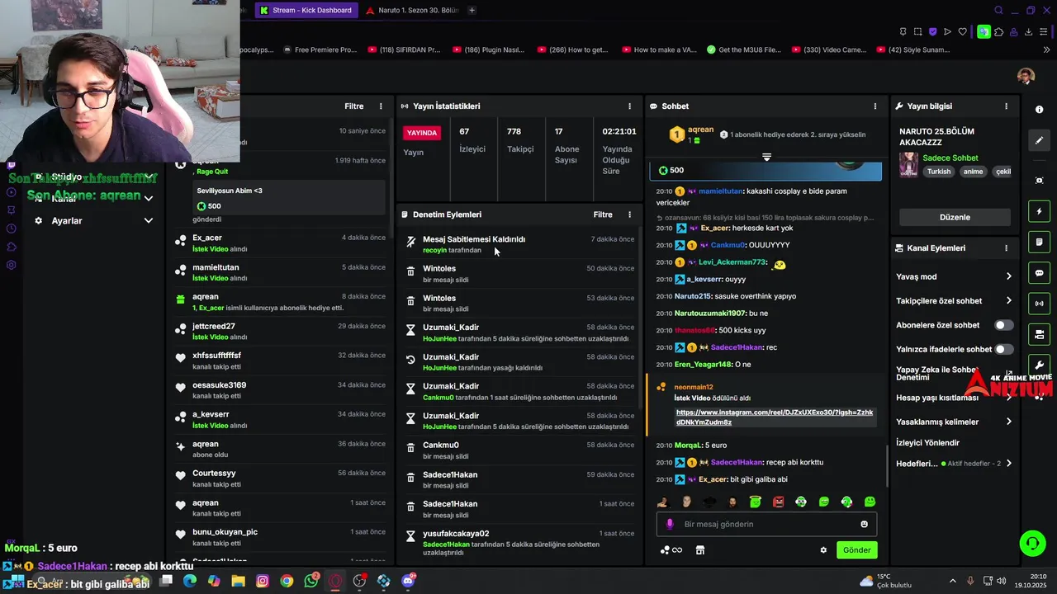Click the info icon in right sidebar
The image size is (1057, 594).
point(1039,110)
